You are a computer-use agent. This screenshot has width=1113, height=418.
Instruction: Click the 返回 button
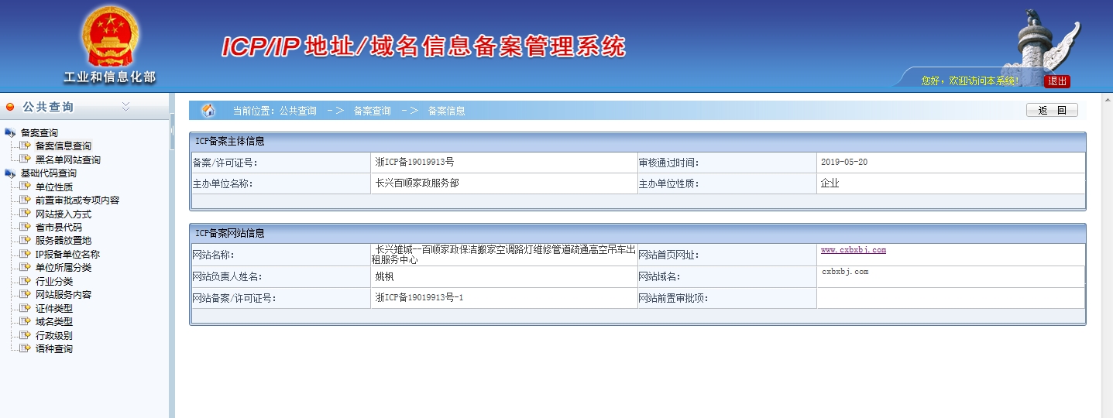[1052, 111]
